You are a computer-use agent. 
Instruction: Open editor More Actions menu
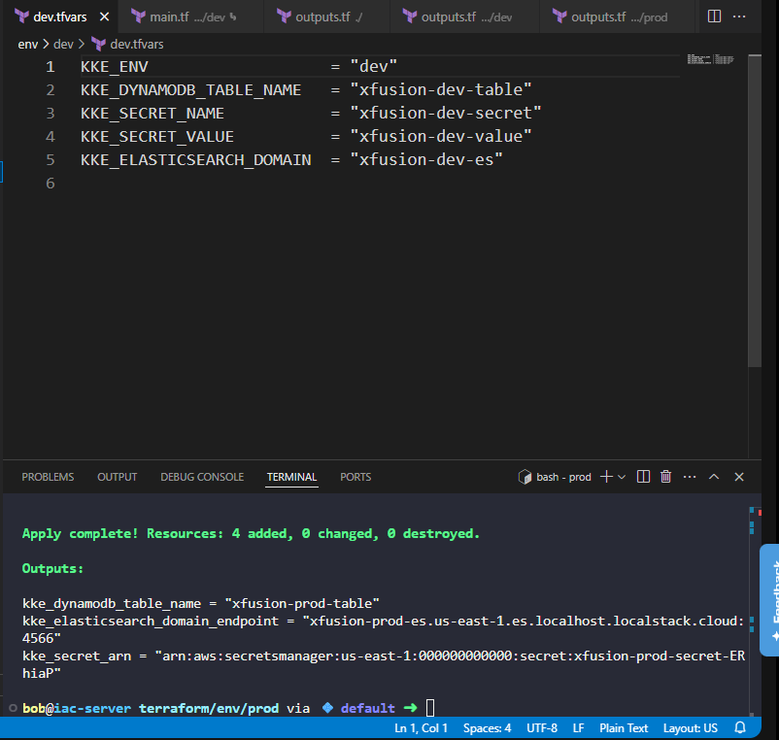click(739, 17)
